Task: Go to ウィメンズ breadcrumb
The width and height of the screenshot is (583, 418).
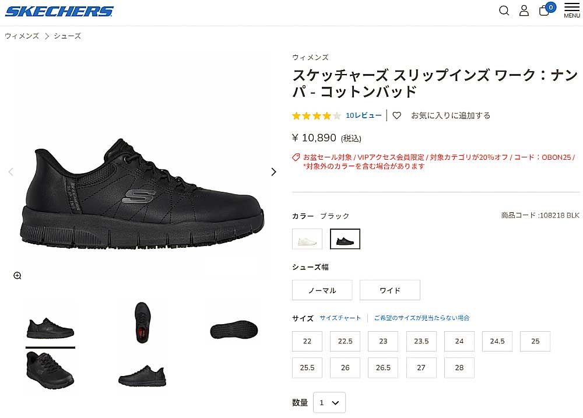Action: 22,36
